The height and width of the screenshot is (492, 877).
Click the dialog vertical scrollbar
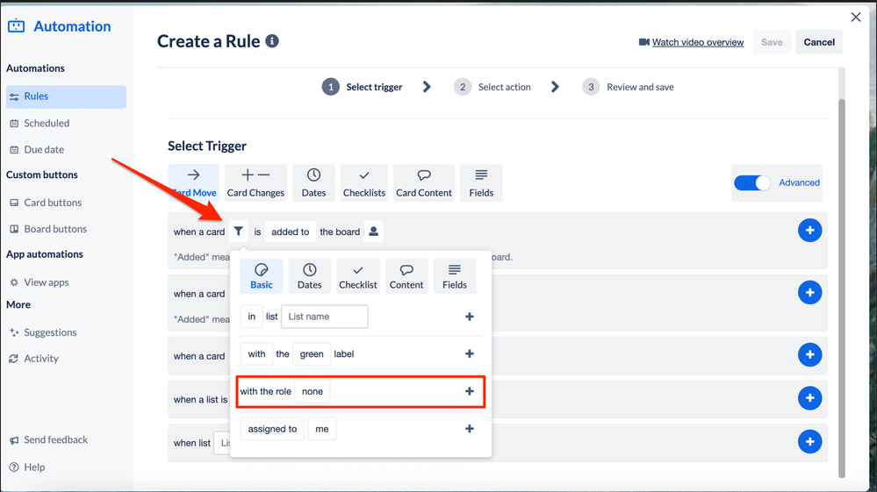[x=841, y=288]
